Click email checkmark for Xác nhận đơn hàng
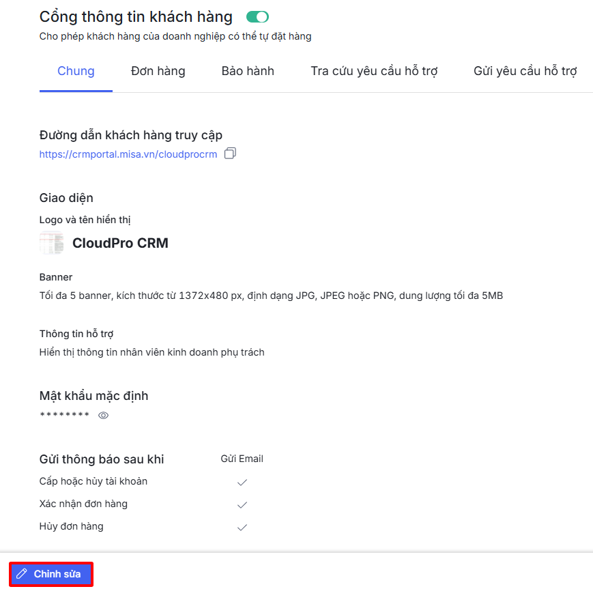 (242, 505)
